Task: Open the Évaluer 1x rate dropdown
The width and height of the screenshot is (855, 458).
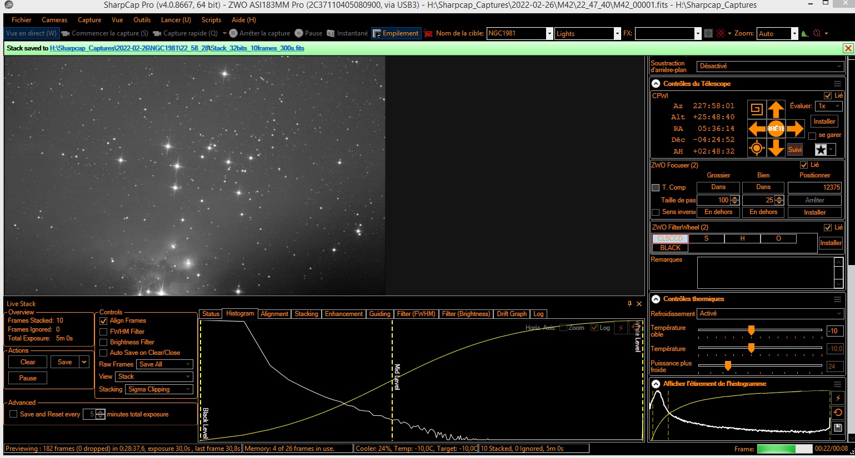Action: coord(829,106)
